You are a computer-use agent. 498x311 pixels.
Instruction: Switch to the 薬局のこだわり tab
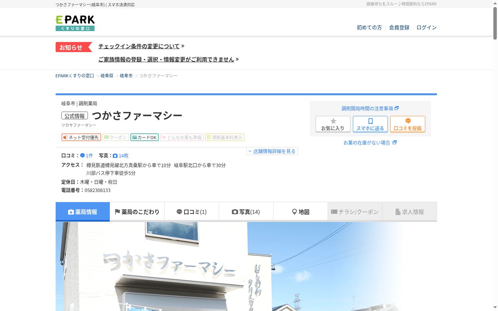pos(137,212)
